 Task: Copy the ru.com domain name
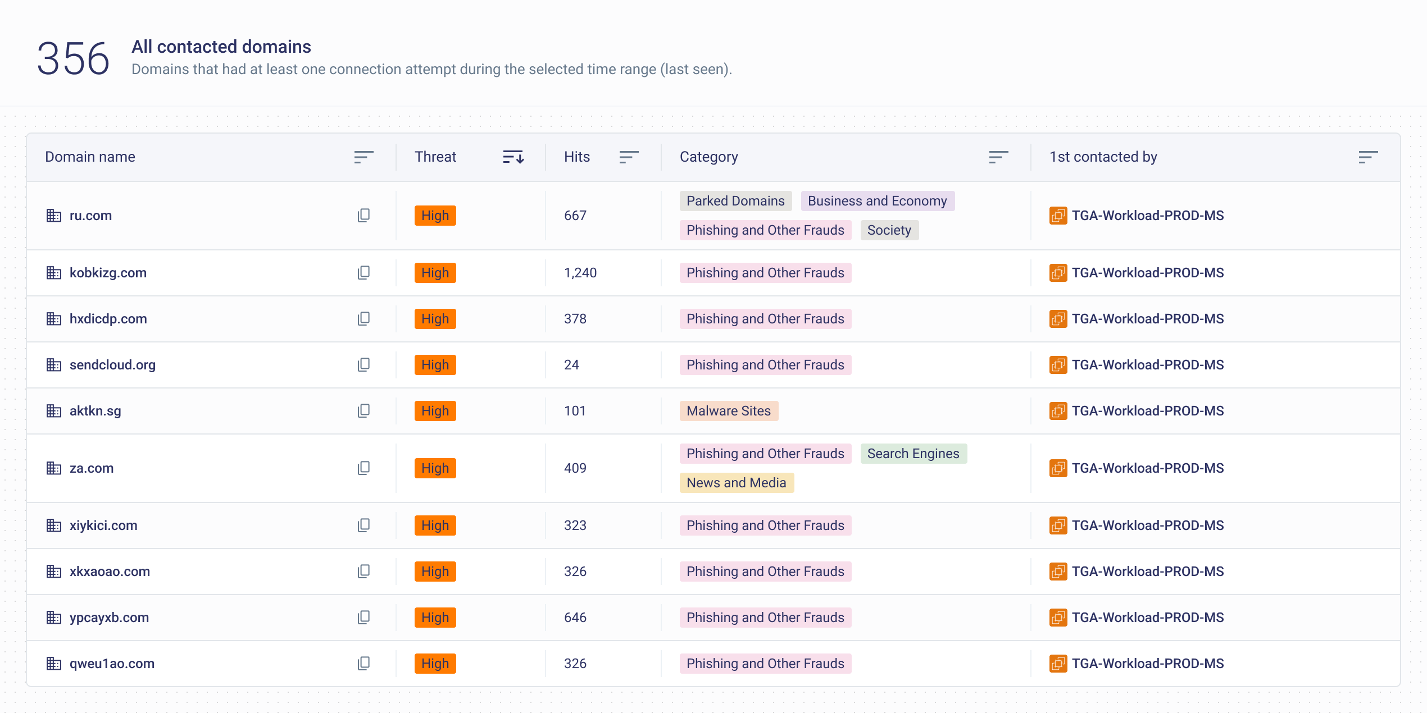coord(363,216)
